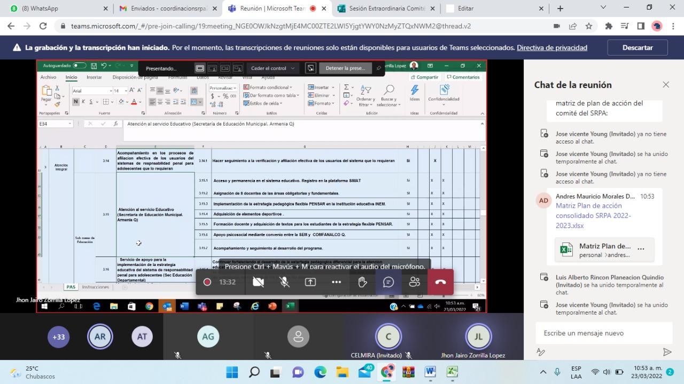Open Ideas in Excel ribbon
684x384 pixels.
coord(415,93)
